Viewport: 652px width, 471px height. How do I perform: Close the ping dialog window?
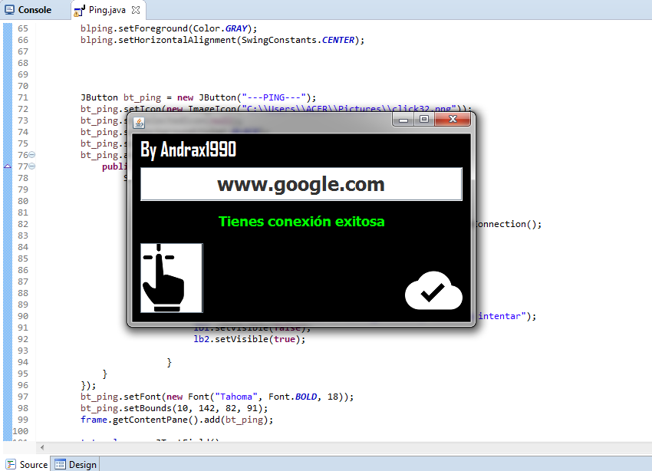453,120
